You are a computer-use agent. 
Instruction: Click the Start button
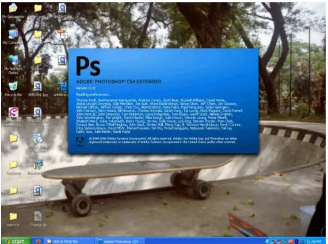click(16, 241)
